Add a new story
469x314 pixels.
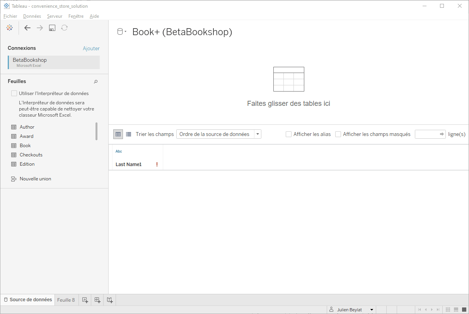coord(110,300)
